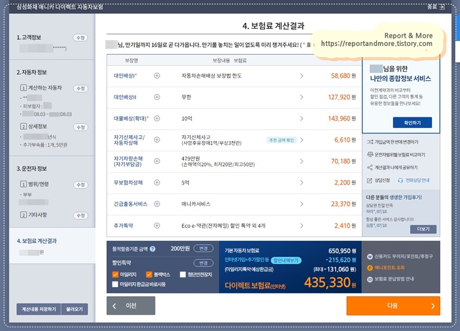Click the -215,620 원 discount amount

[x=341, y=260]
